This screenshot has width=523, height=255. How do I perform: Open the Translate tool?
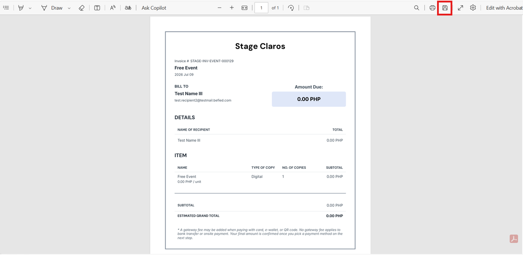[x=128, y=8]
